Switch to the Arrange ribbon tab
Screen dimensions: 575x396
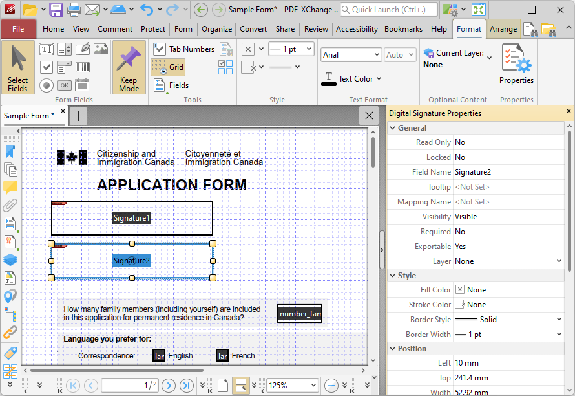503,29
